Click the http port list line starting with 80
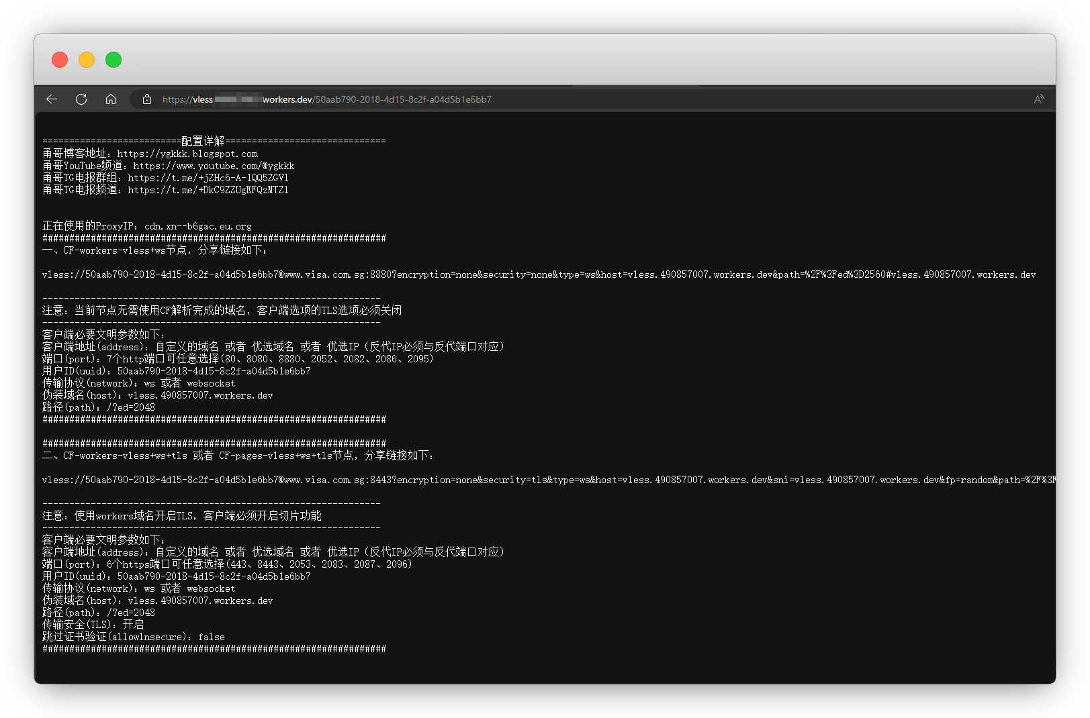Viewport: 1090px width, 718px height. 238,359
